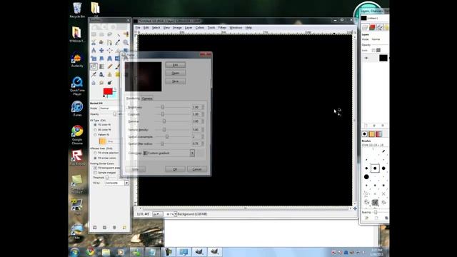Select the Pencil tool
This screenshot has height=257, width=457.
click(x=109, y=66)
